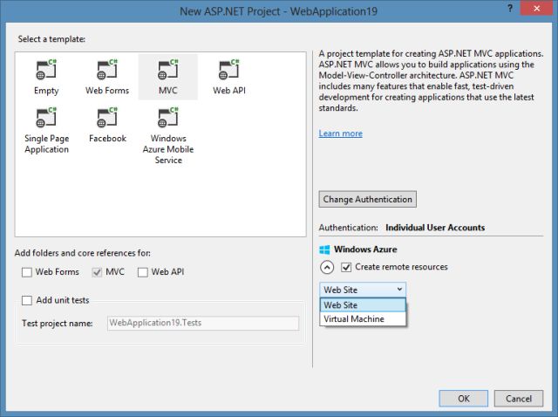Click the Cancel button
Screen dimensions: 558x417
click(x=519, y=399)
